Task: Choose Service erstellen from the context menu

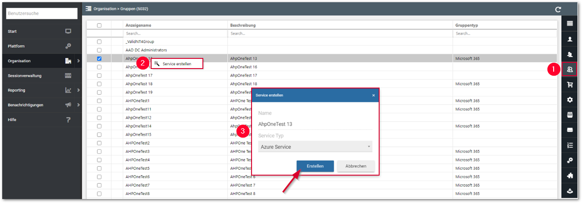Action: [177, 64]
